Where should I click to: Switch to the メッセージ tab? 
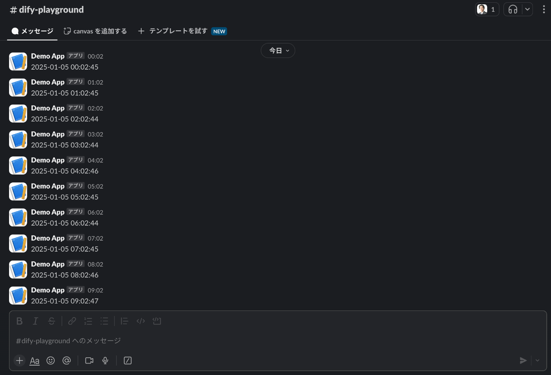(32, 31)
